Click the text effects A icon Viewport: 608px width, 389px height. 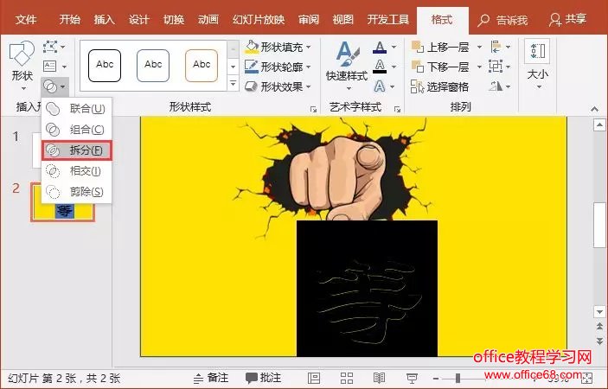pyautogui.click(x=380, y=86)
